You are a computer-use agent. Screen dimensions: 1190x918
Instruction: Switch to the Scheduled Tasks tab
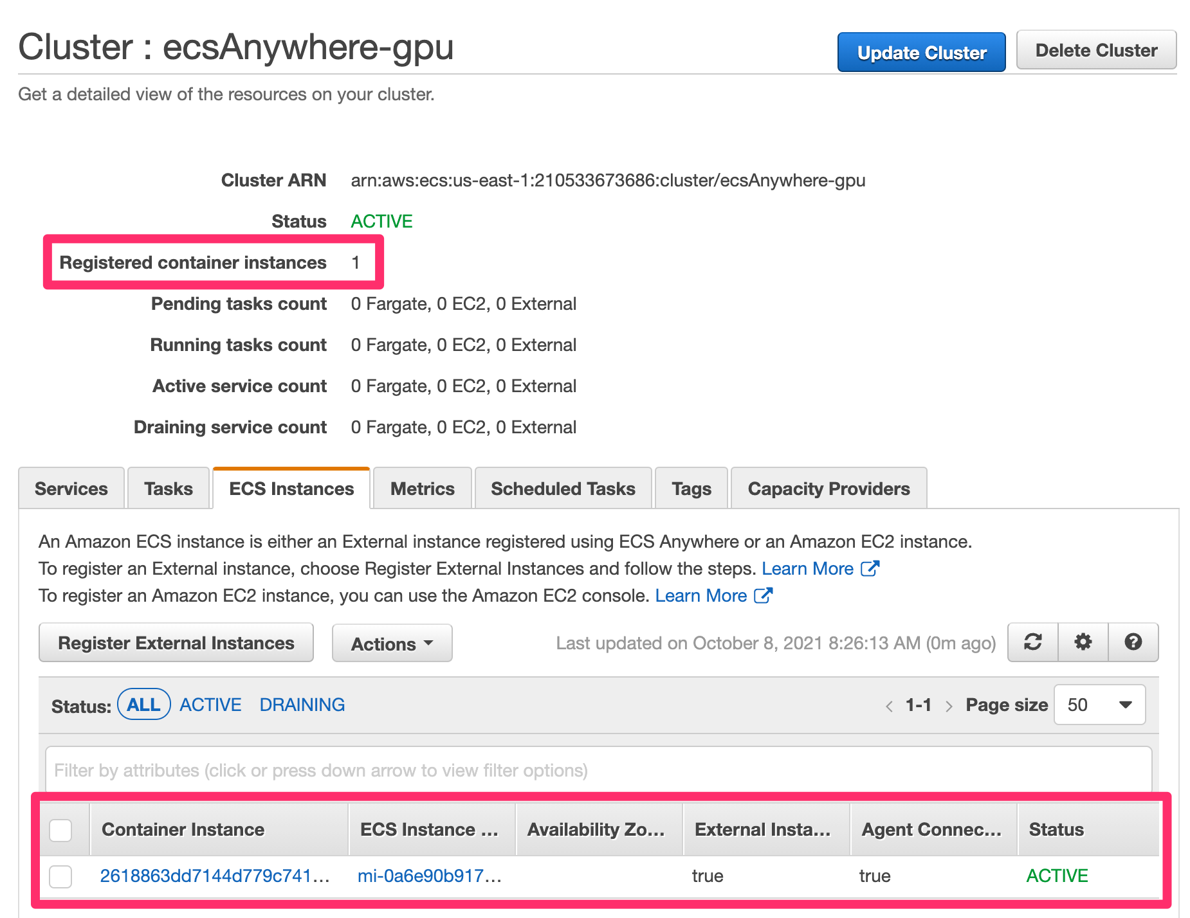[562, 489]
